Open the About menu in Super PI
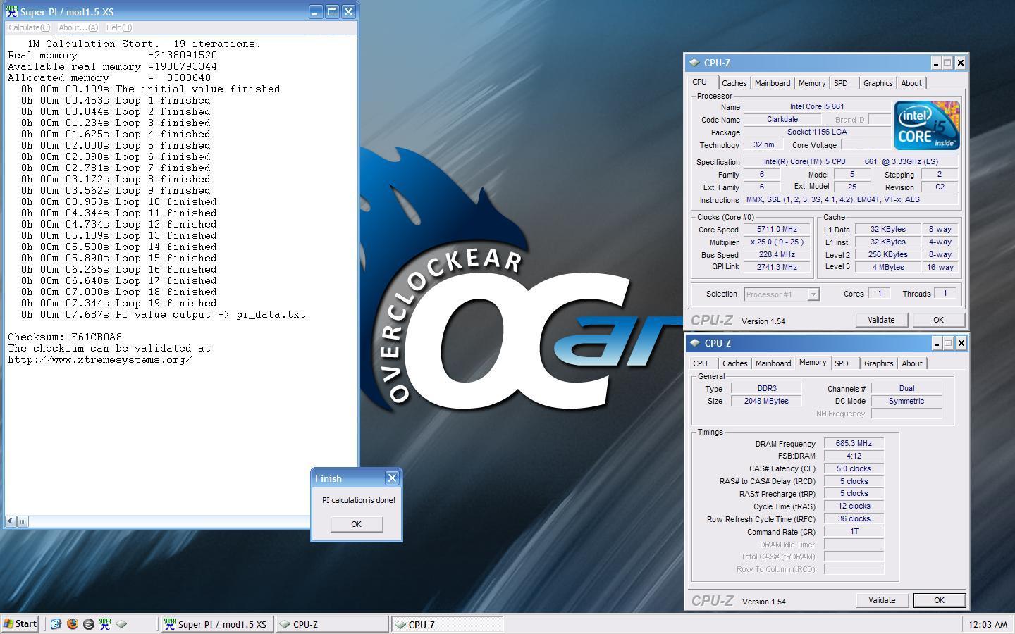Screen dimensions: 1015x634 click(78, 27)
